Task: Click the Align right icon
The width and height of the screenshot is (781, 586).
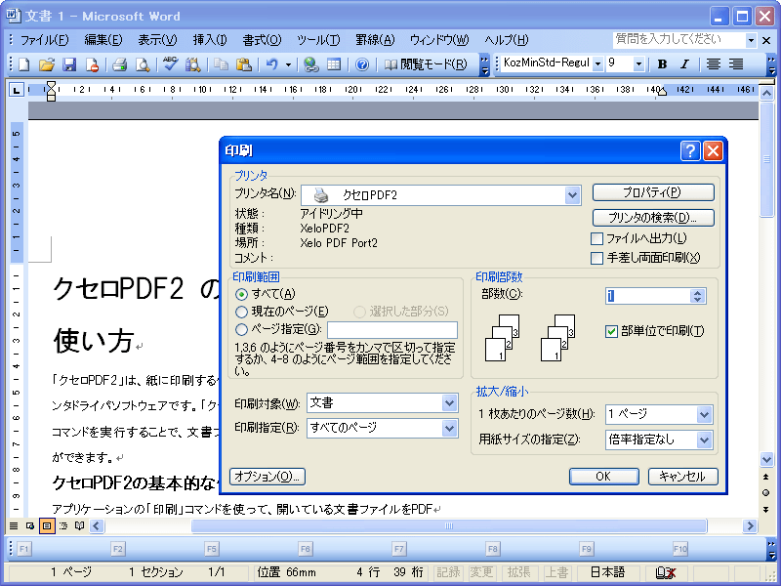Action: [736, 63]
